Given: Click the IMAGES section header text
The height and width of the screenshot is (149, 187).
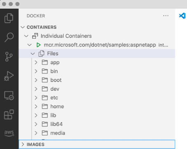Looking at the screenshot, I should [x=35, y=144].
